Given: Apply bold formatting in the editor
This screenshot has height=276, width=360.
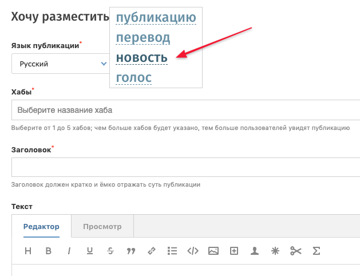Looking at the screenshot, I should (x=49, y=251).
